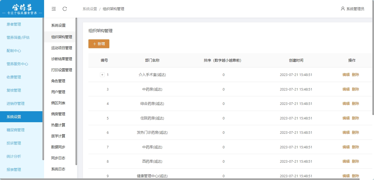374x180 pixels.
Task: Collapse the sidebar with the menu-fold icon
Action: pyautogui.click(x=54, y=9)
